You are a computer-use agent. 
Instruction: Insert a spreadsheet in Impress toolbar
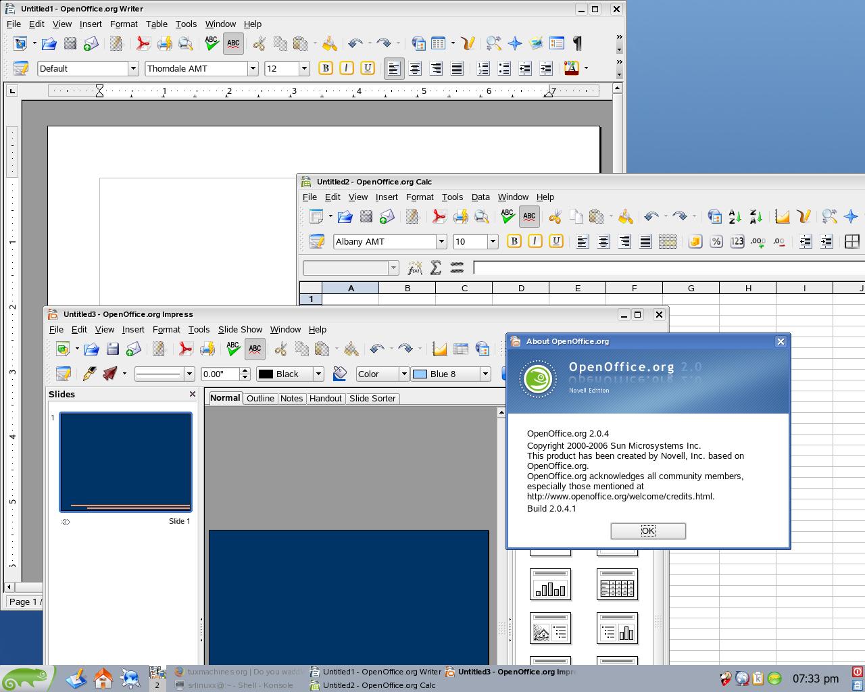[461, 349]
